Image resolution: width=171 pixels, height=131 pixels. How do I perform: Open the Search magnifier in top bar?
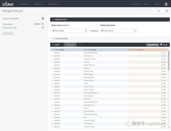131,4
